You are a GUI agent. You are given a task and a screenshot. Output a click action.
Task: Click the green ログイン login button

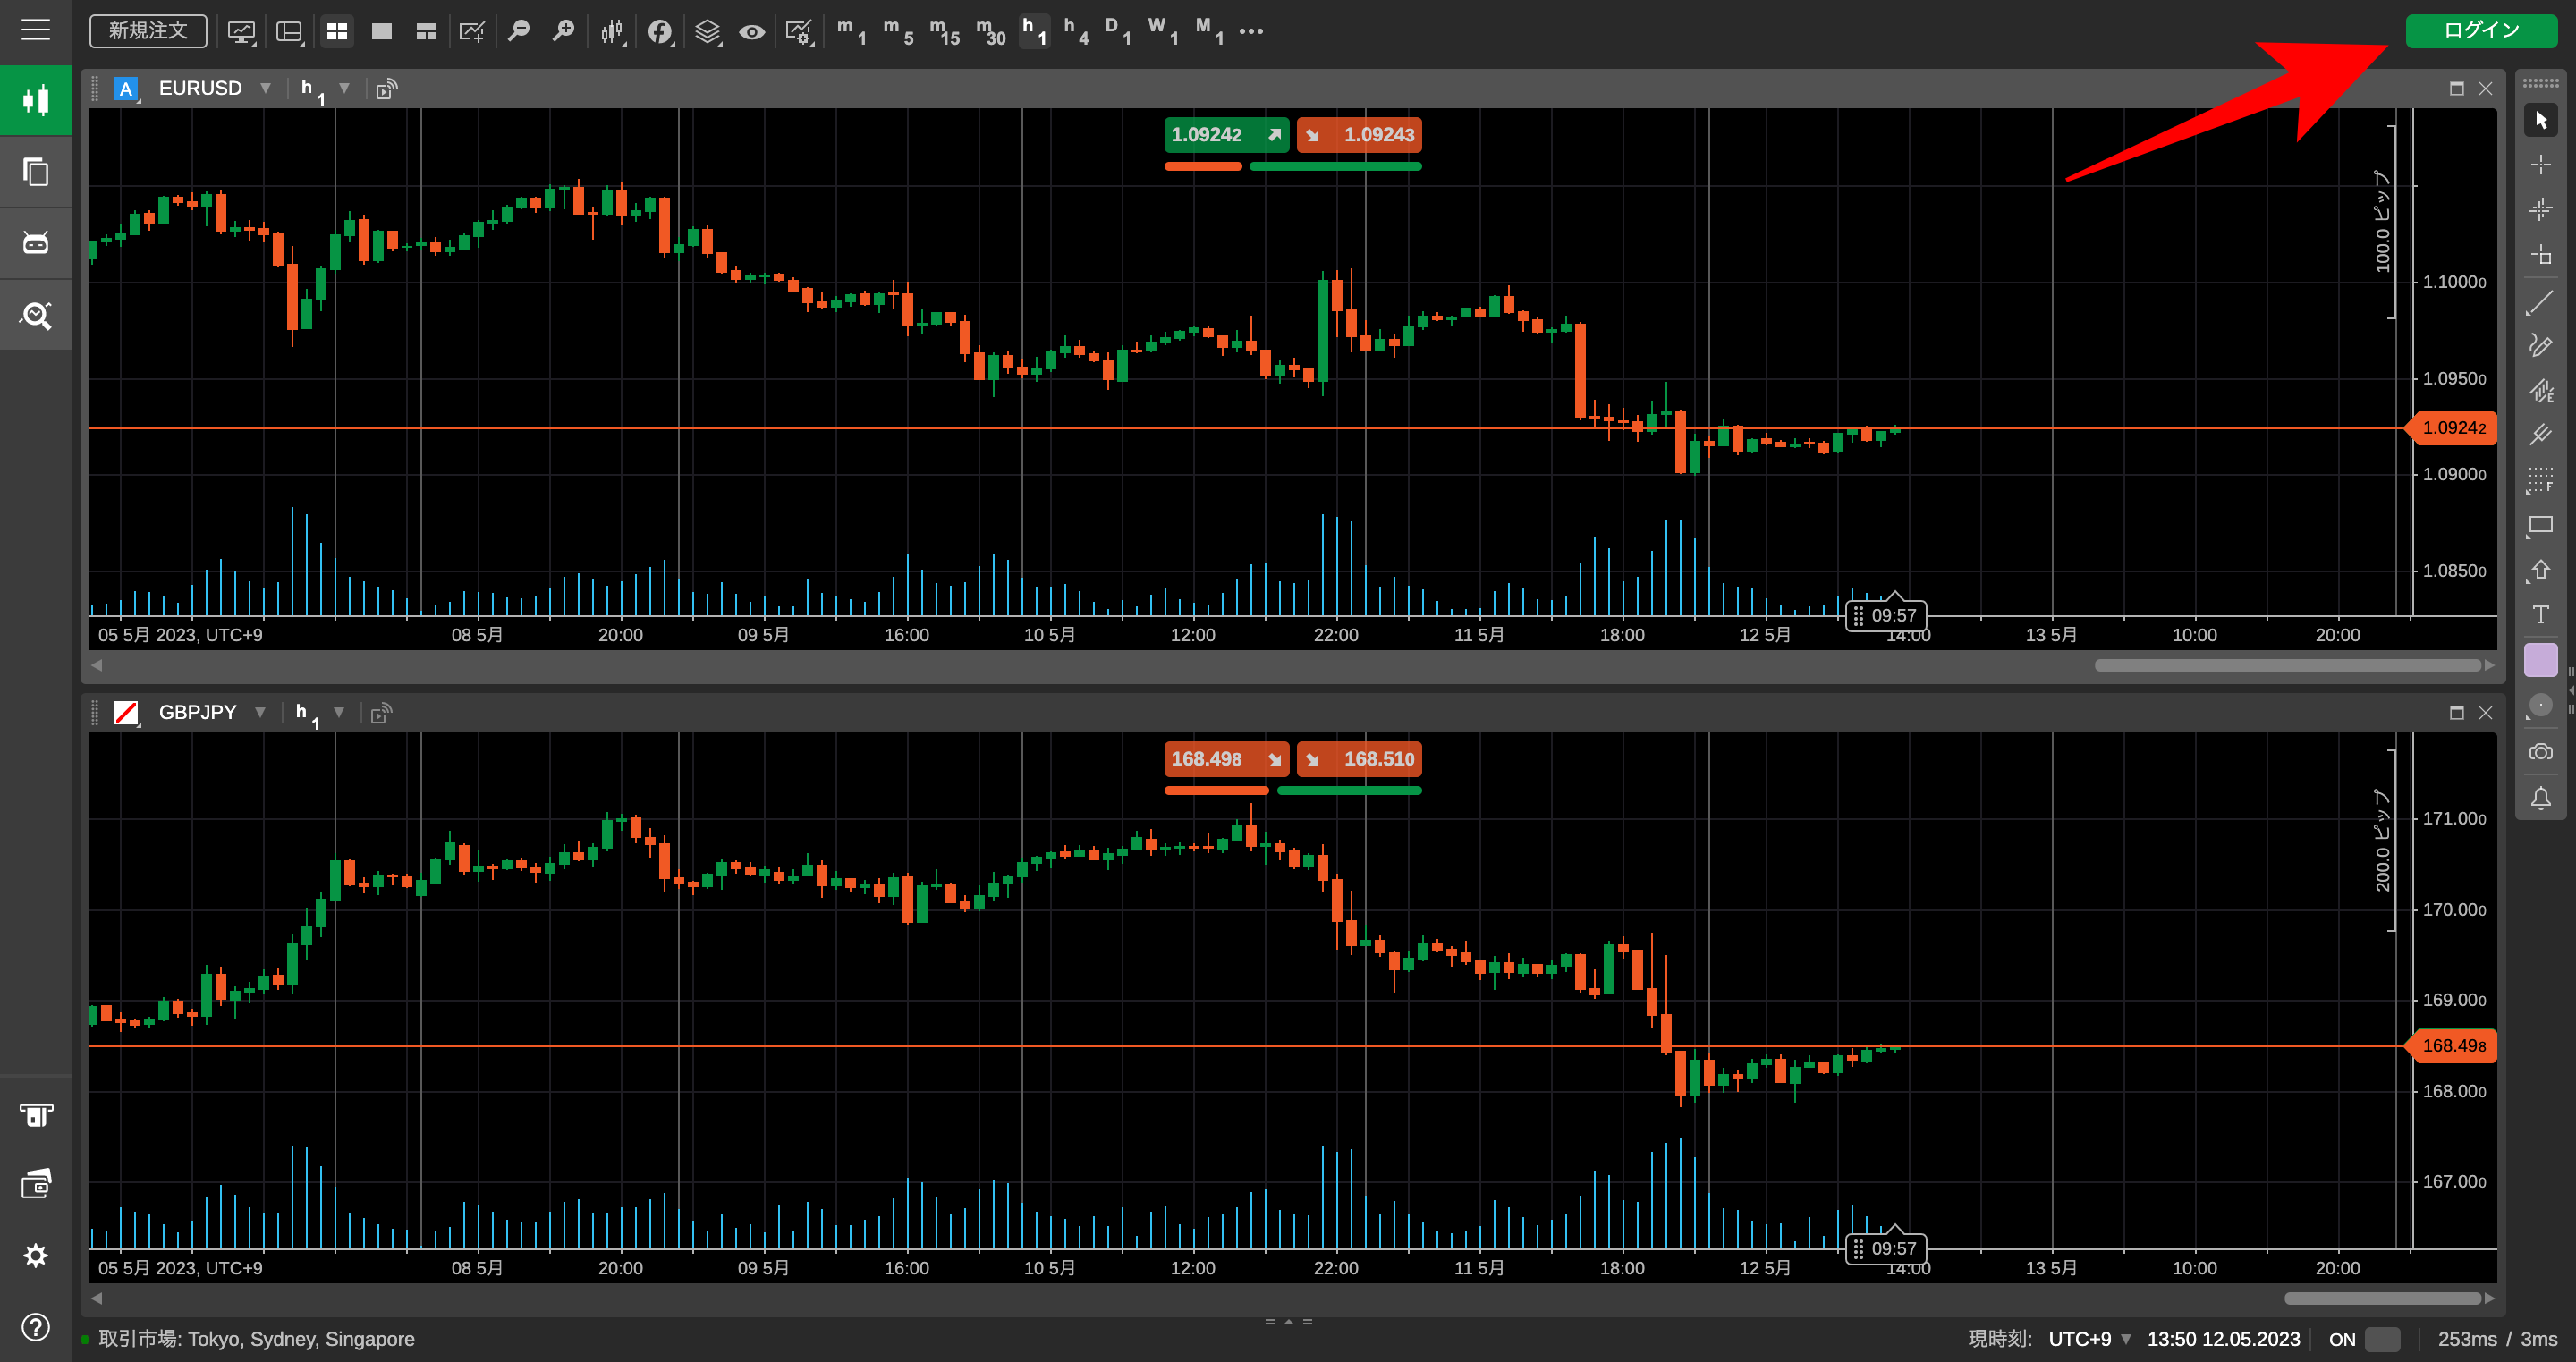click(2480, 30)
